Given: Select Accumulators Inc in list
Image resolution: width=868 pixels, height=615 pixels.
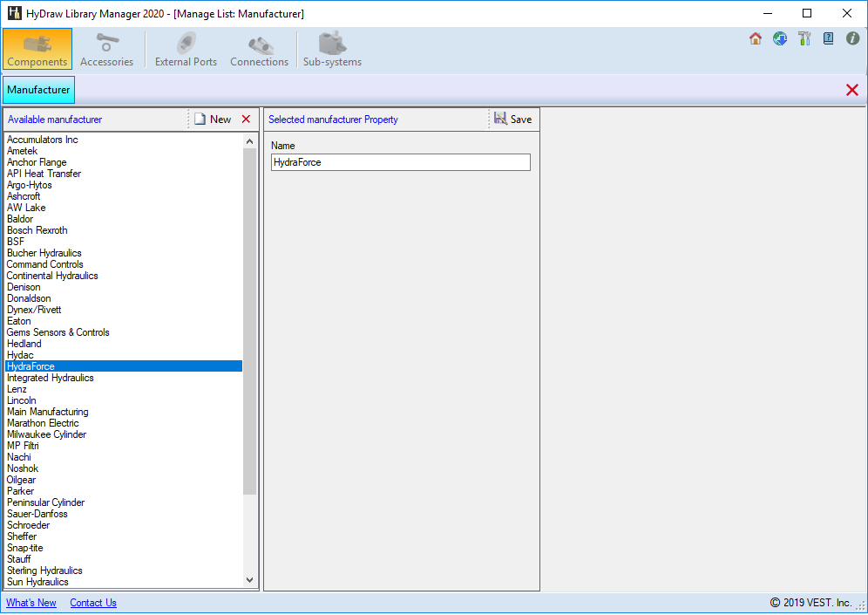Looking at the screenshot, I should tap(124, 140).
